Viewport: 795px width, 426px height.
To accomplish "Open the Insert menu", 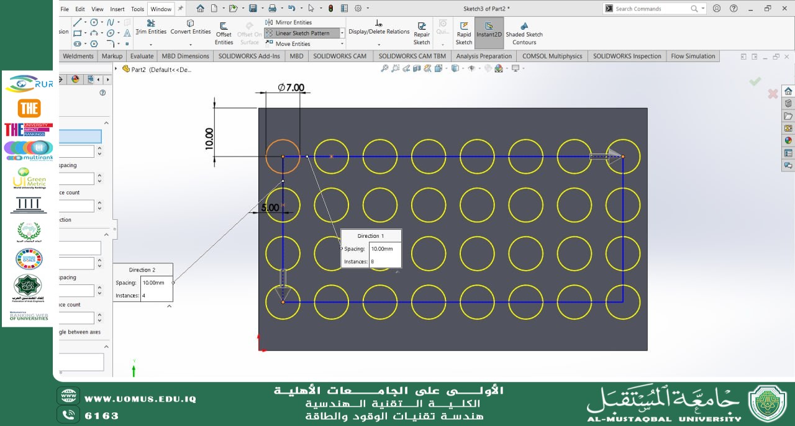I will click(117, 9).
